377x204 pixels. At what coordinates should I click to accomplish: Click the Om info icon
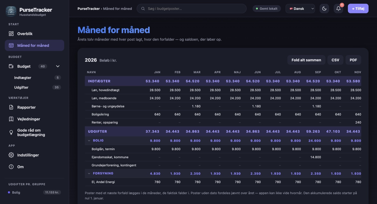coord(11,167)
